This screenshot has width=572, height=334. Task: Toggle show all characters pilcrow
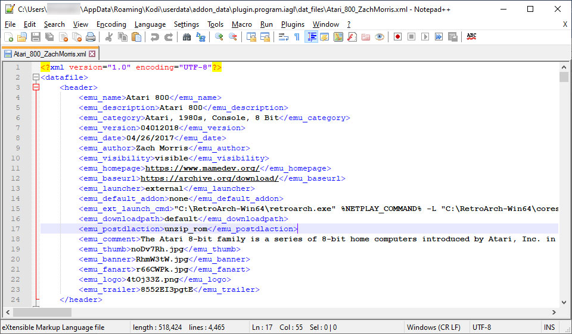coord(297,37)
